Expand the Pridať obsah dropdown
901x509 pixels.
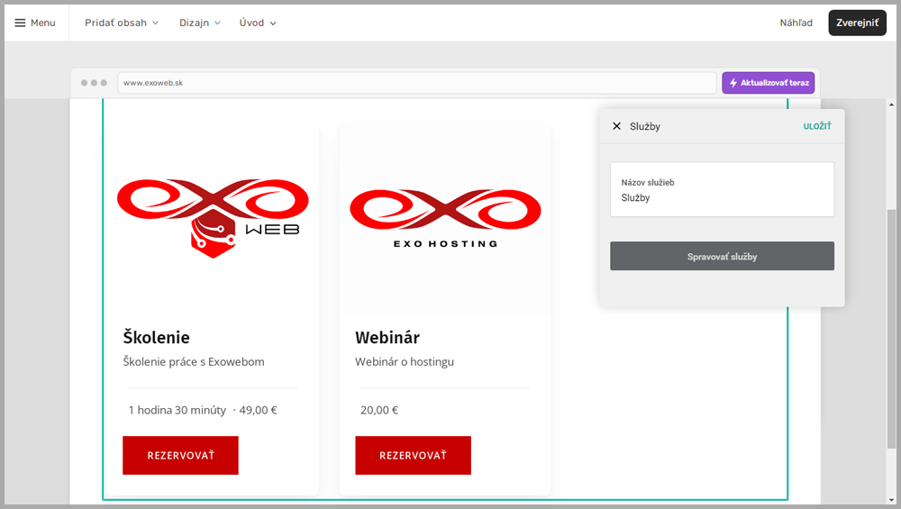[x=122, y=23]
